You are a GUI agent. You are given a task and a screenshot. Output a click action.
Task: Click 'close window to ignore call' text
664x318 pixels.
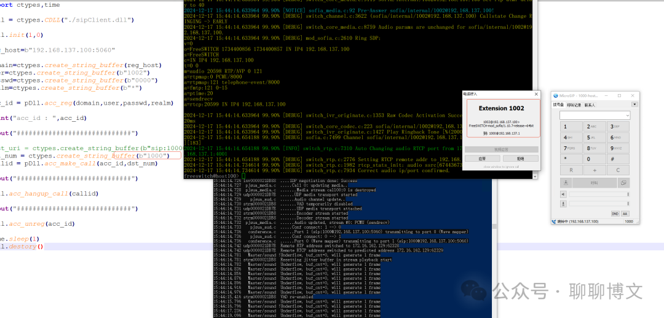(x=502, y=167)
